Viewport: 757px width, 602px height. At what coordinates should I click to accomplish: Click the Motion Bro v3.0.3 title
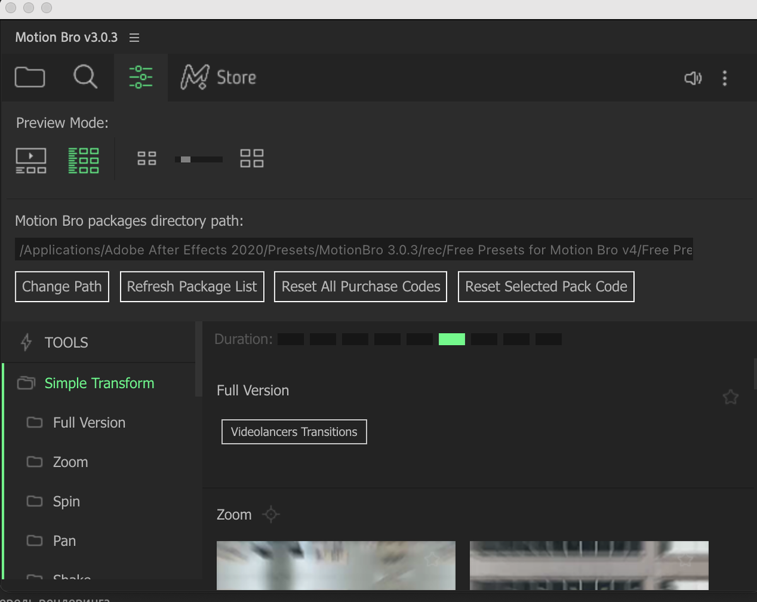[x=66, y=37]
